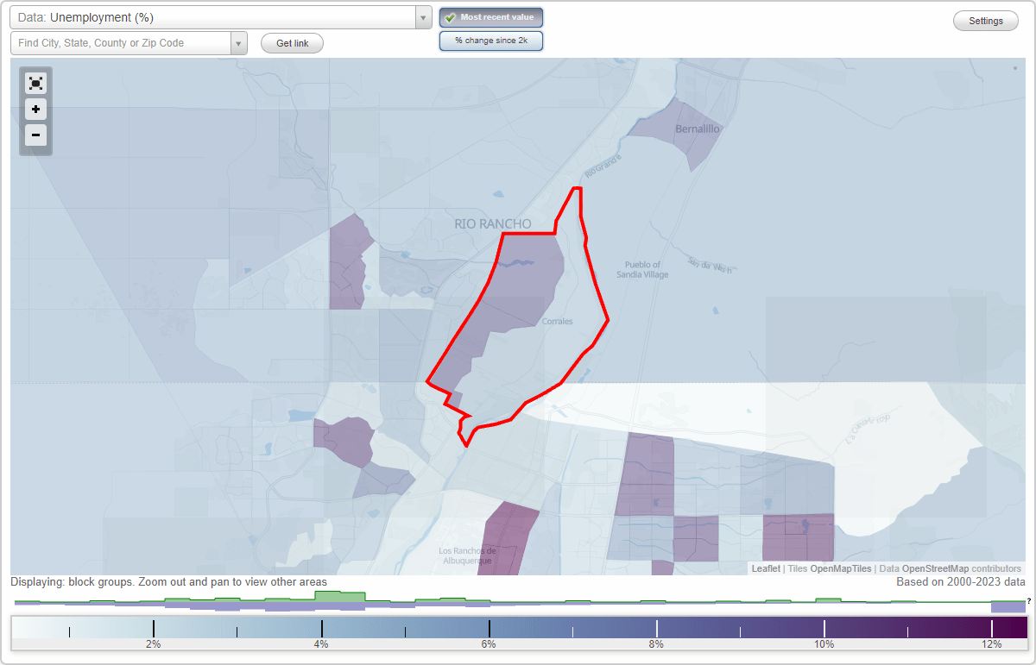The height and width of the screenshot is (665, 1036).
Task: Click the 10% legend label
Action: [x=824, y=644]
